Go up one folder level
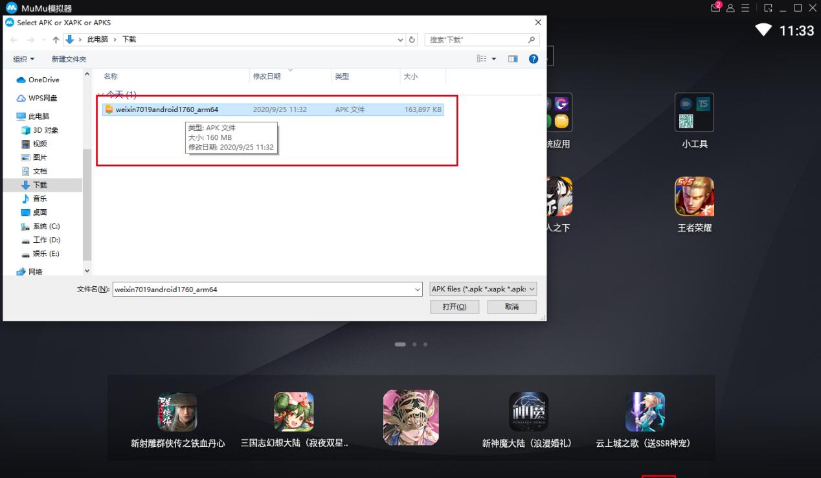This screenshot has height=478, width=821. click(56, 40)
